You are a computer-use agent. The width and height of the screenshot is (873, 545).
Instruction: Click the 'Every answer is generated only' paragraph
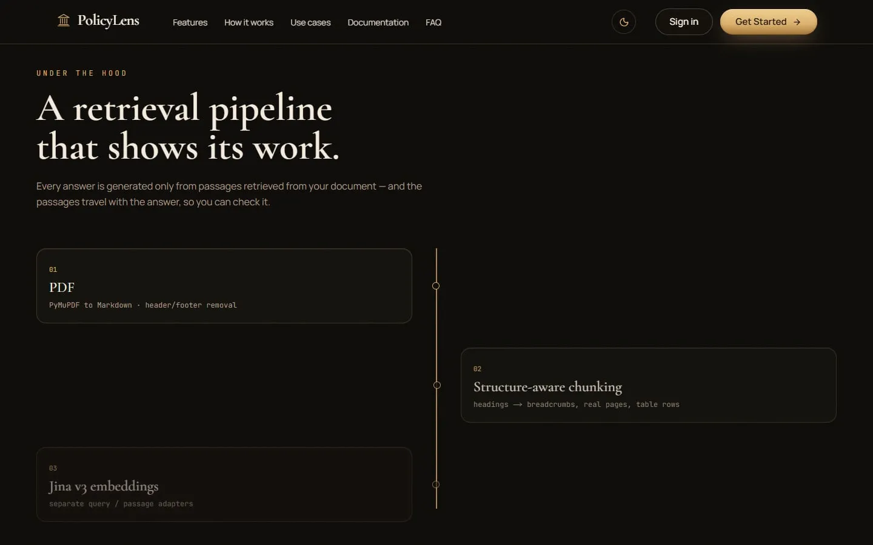(229, 194)
